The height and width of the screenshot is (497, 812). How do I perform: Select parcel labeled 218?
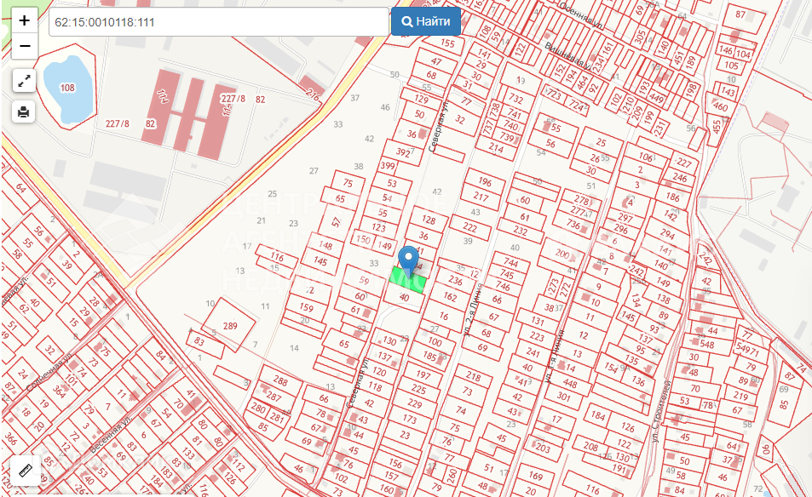tap(474, 376)
